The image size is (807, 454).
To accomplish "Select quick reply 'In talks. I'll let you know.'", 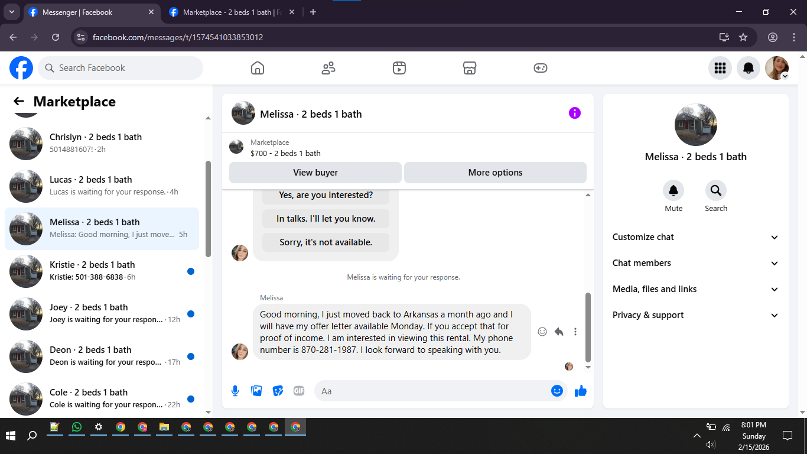I will point(326,219).
